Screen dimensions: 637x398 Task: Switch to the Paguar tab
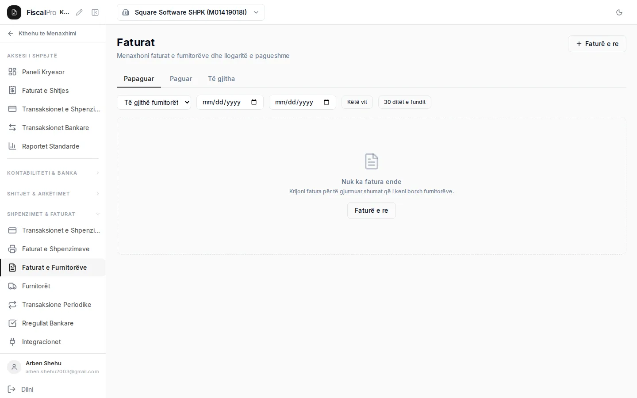[x=181, y=79]
